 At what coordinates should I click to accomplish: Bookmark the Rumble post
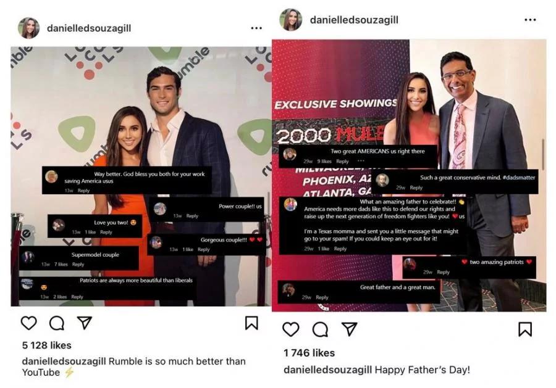click(251, 323)
